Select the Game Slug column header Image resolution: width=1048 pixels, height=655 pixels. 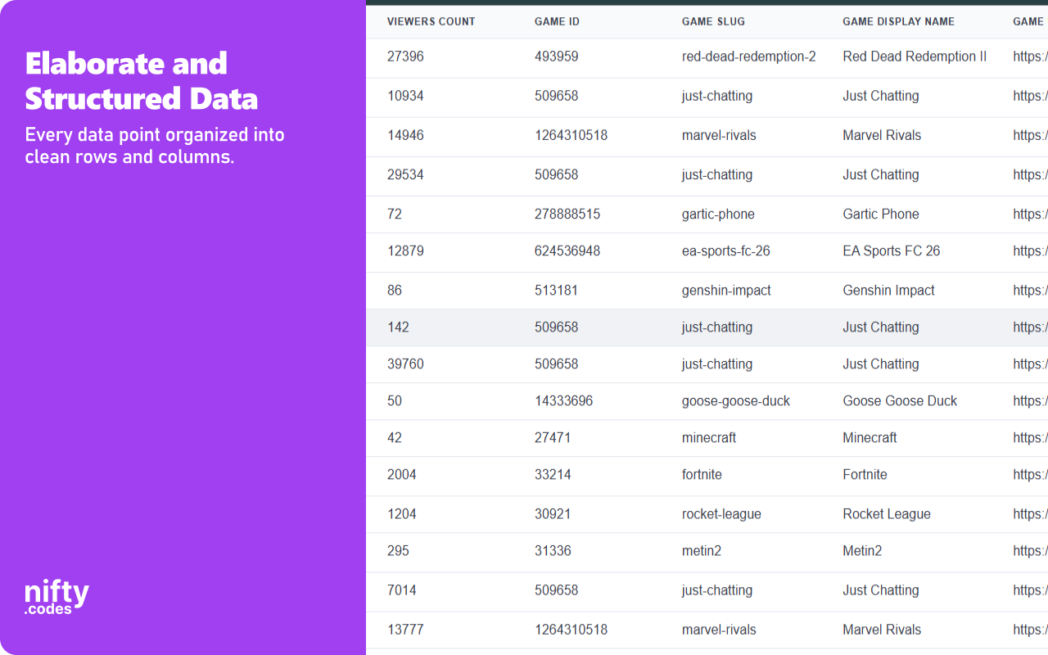[x=713, y=21]
